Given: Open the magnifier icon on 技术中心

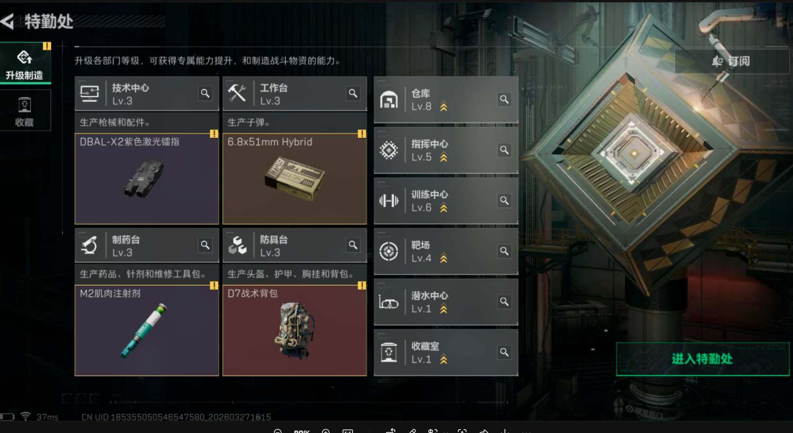Looking at the screenshot, I should 205,93.
